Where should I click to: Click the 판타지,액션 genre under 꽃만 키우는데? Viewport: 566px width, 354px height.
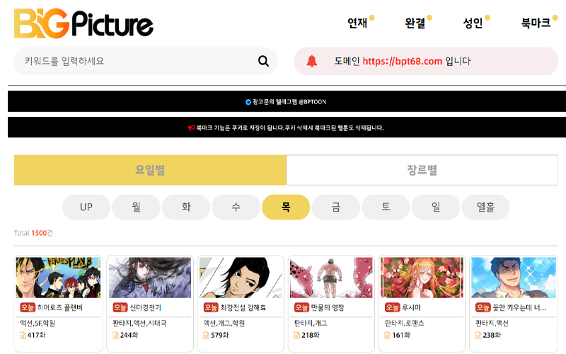(x=492, y=324)
